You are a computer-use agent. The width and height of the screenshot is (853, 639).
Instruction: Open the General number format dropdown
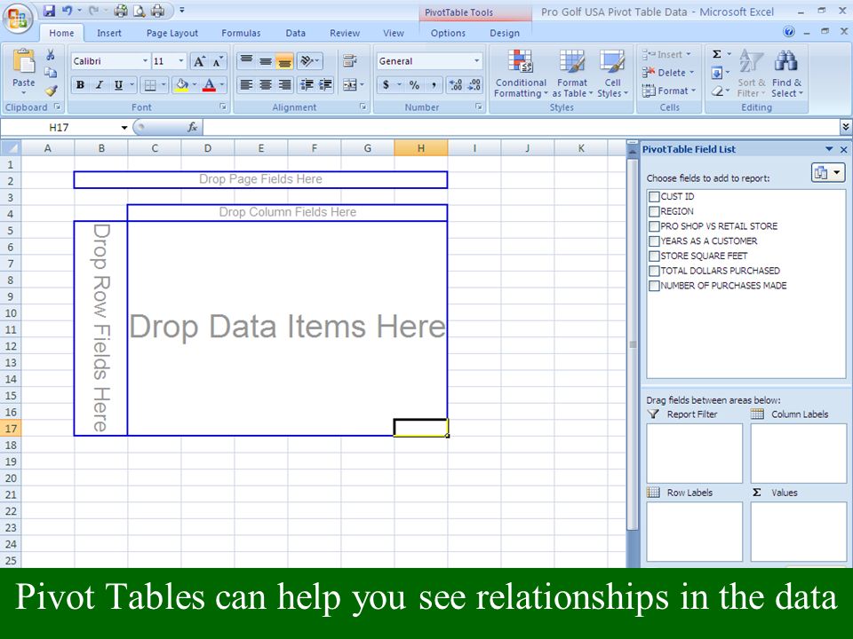(x=476, y=61)
